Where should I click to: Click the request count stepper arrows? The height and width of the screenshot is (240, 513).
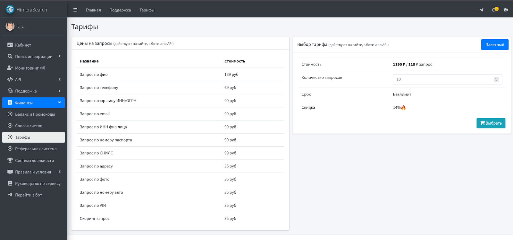(x=496, y=79)
